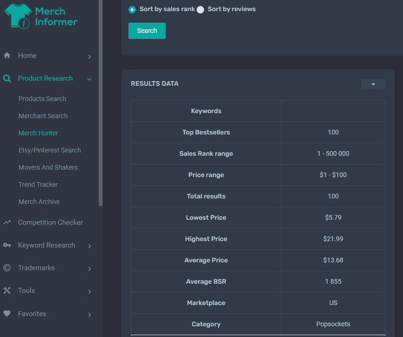Open Merch Archive in sidebar

pos(39,202)
